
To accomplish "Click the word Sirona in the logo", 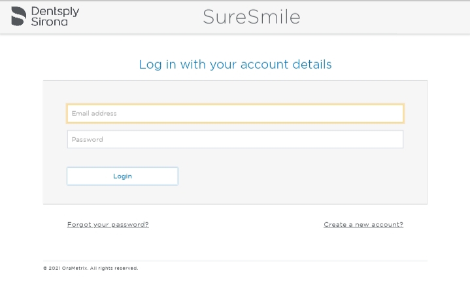I will click(x=50, y=22).
